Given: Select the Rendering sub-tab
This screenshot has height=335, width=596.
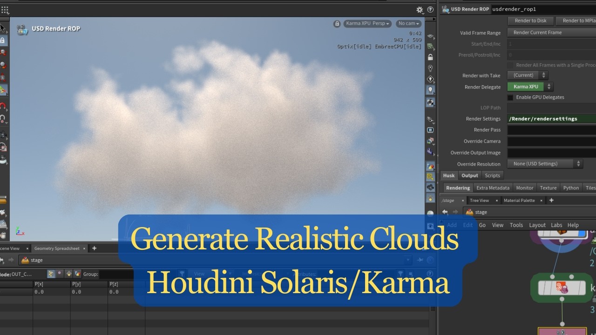Looking at the screenshot, I should pos(458,188).
